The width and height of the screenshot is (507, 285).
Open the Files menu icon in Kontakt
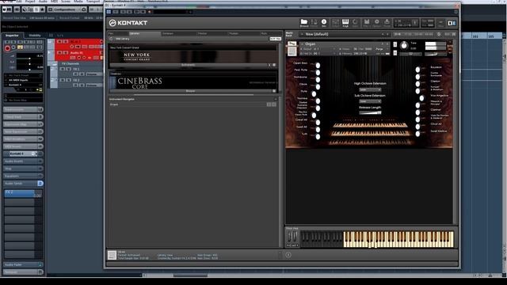click(366, 23)
